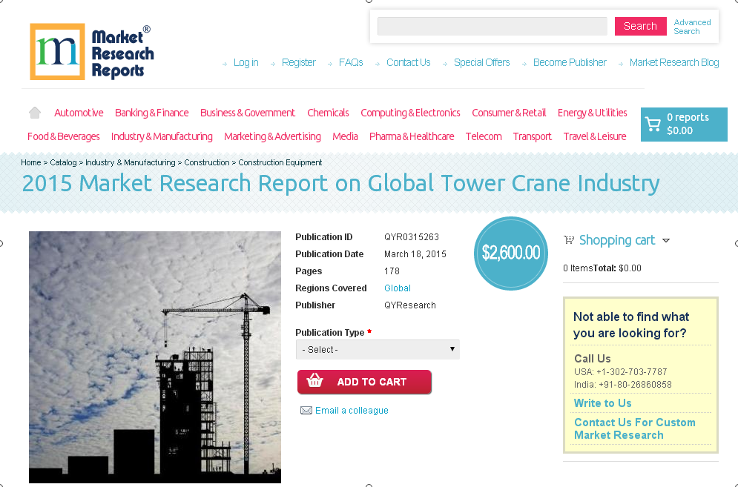Click the small cart icon beside Shopping cart heading
The width and height of the screenshot is (738, 487).
click(x=569, y=239)
